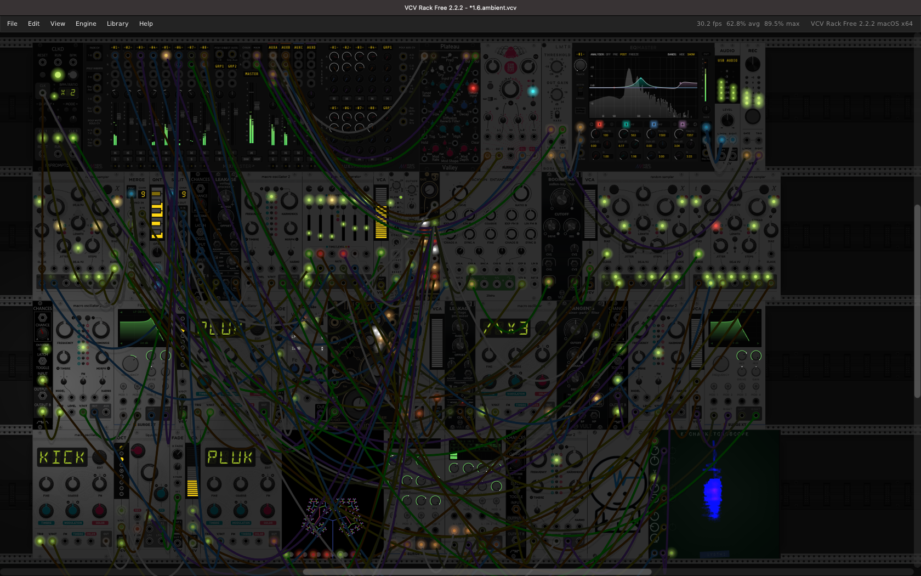This screenshot has height=576, width=921.
Task: Click the glowing cyan button on Chronoblob
Action: coord(532,91)
